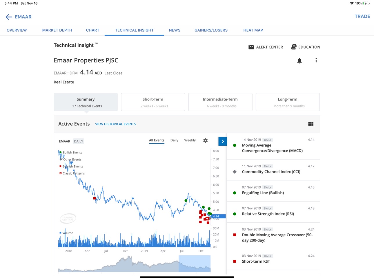Click the red bearish marker near April 2018

pos(95,198)
